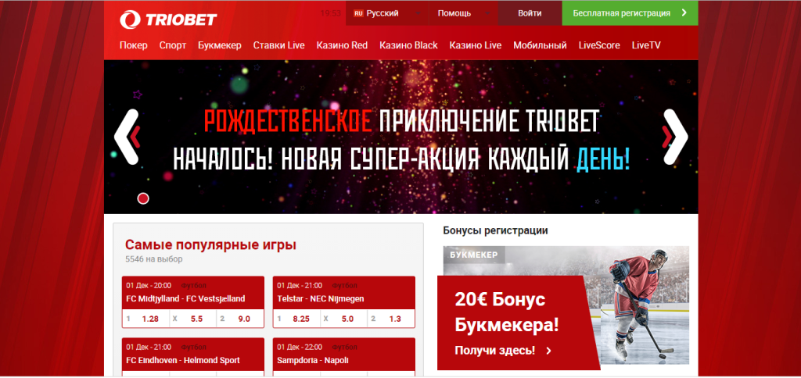This screenshot has width=801, height=378.
Task: Open Telstar - NEC Nijmegen match
Action: coord(321,299)
